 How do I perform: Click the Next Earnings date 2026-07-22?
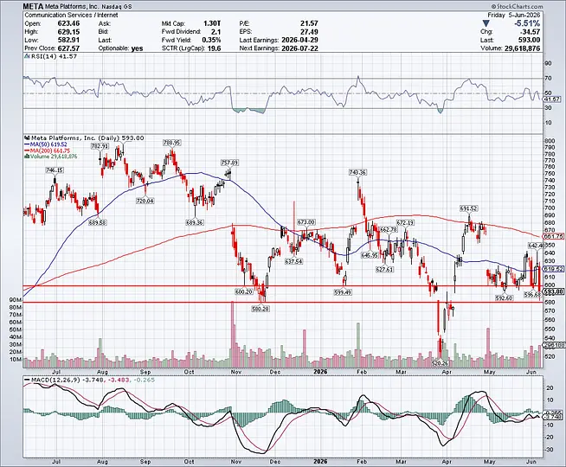point(299,48)
